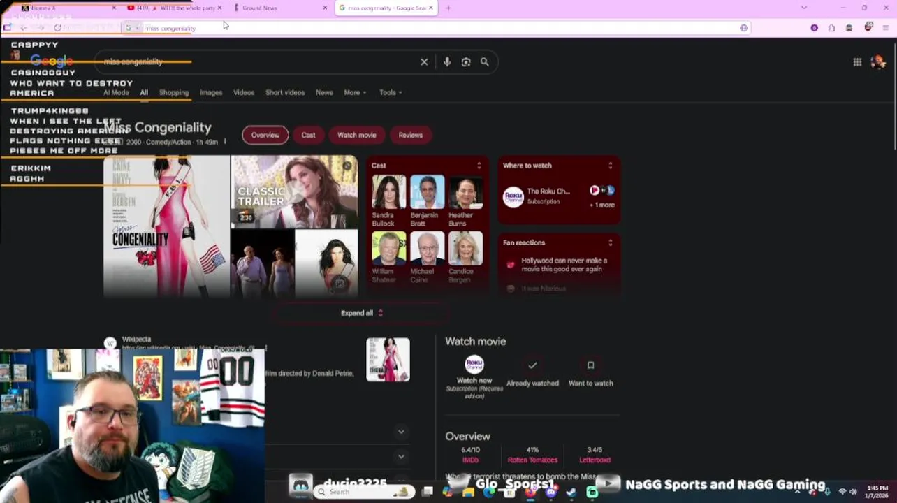Select the All results tab
This screenshot has width=897, height=503.
click(x=144, y=92)
